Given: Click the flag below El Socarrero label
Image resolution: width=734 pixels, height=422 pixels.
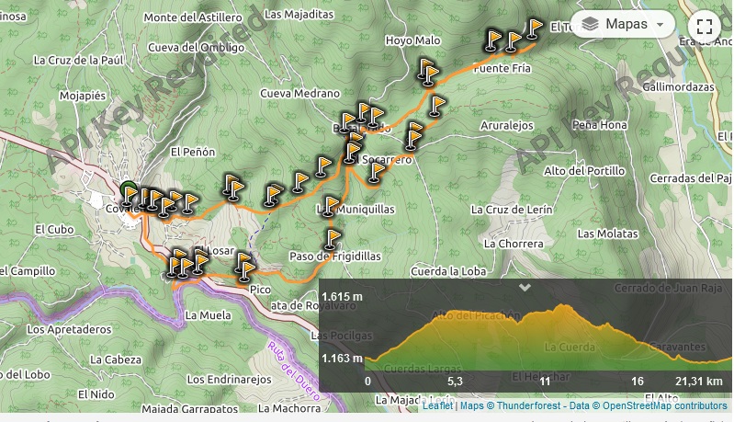Looking at the screenshot, I should point(375,172).
